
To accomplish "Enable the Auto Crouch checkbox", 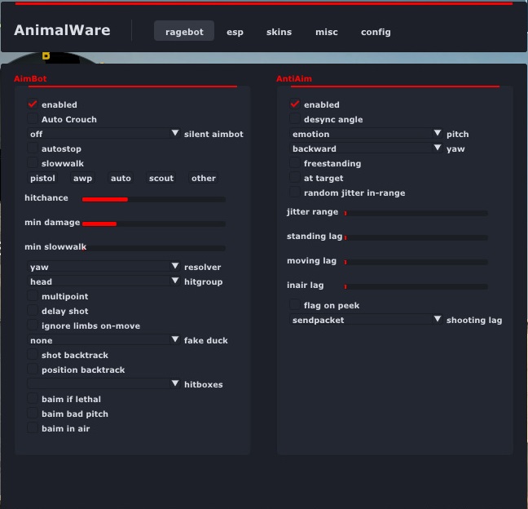I will [x=33, y=118].
